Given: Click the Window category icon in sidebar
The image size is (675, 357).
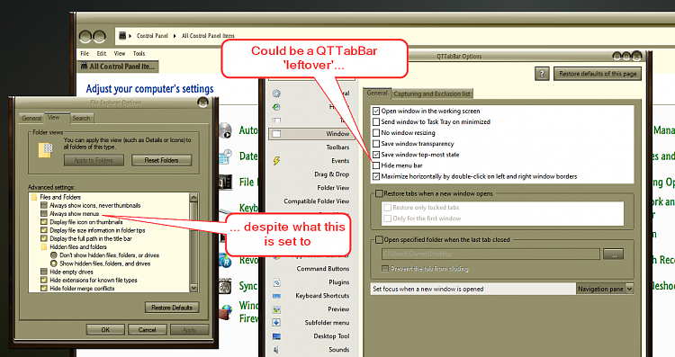Looking at the screenshot, I should click(x=276, y=134).
